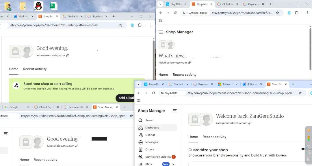Open hamburger menu beside Shop Manager in iddydiystore window
The width and height of the screenshot is (312, 166).
161,32
